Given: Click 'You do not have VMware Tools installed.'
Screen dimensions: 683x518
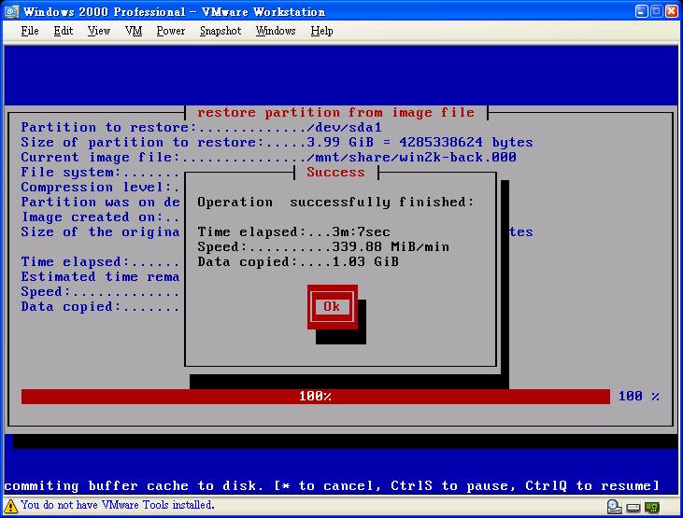Looking at the screenshot, I should [x=118, y=505].
